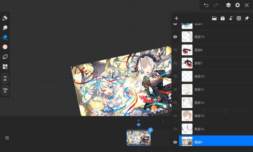
Task: Open the 100% opacity control
Action: [x=5, y=90]
